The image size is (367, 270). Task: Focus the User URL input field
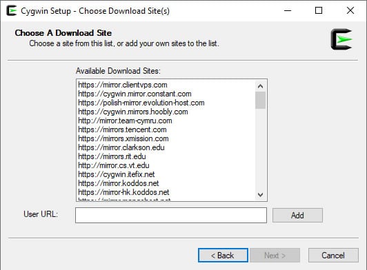point(171,215)
